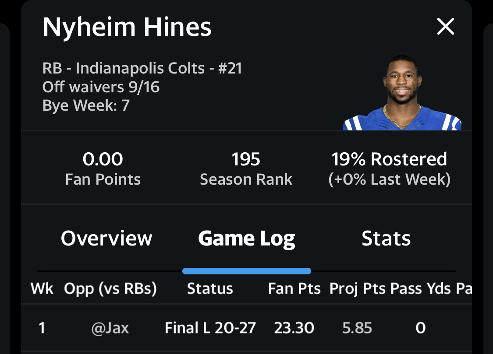Click the Proj Pts column header
Image resolution: width=493 pixels, height=354 pixels.
click(357, 289)
